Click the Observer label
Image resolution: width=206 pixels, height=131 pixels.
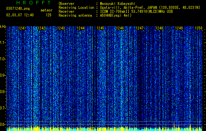[x=66, y=4]
